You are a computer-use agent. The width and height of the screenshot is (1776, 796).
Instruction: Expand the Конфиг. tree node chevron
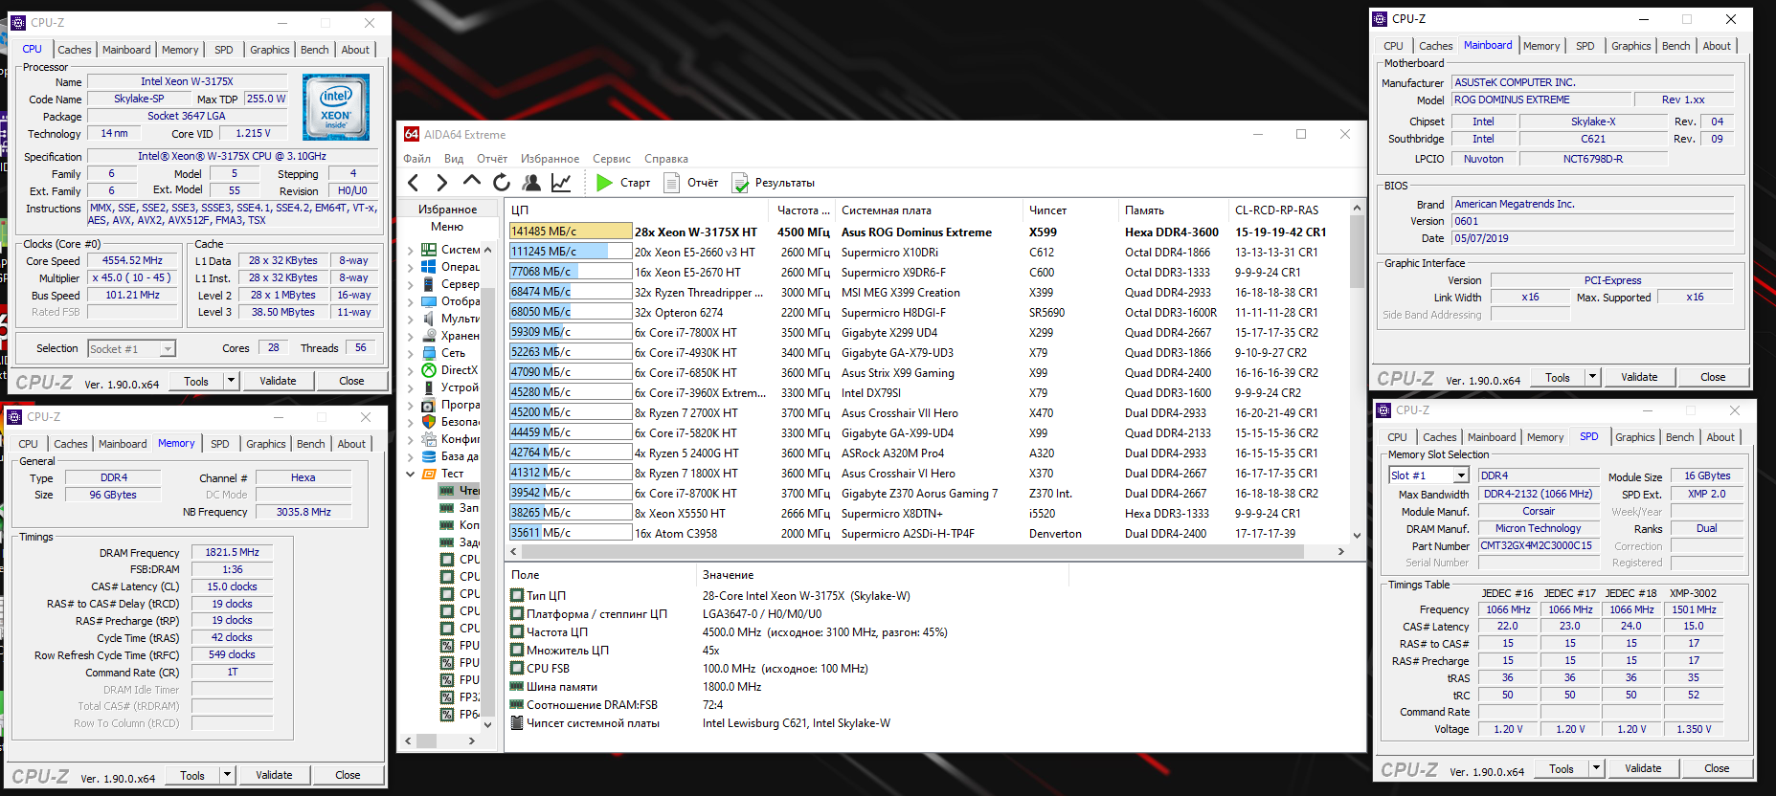411,439
